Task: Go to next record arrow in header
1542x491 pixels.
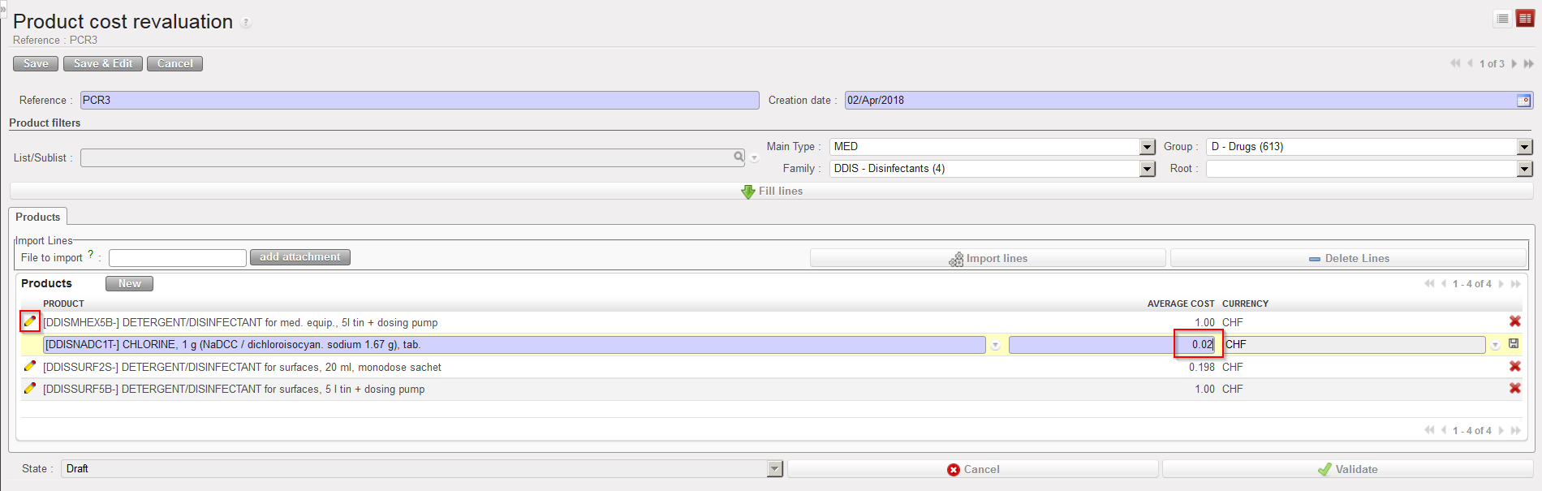Action: click(x=1514, y=63)
